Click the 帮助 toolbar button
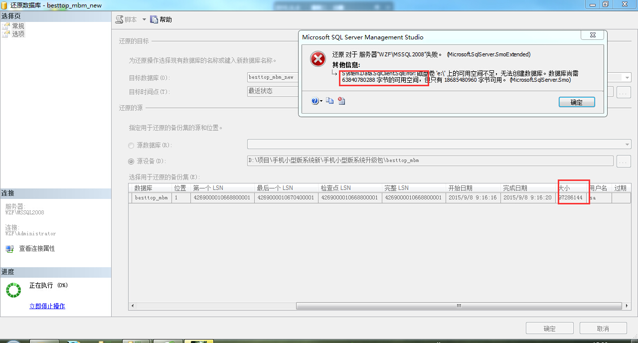This screenshot has width=638, height=343. pos(161,19)
